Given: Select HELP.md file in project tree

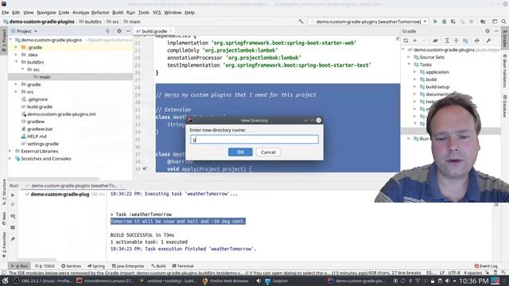Looking at the screenshot, I should (x=37, y=136).
